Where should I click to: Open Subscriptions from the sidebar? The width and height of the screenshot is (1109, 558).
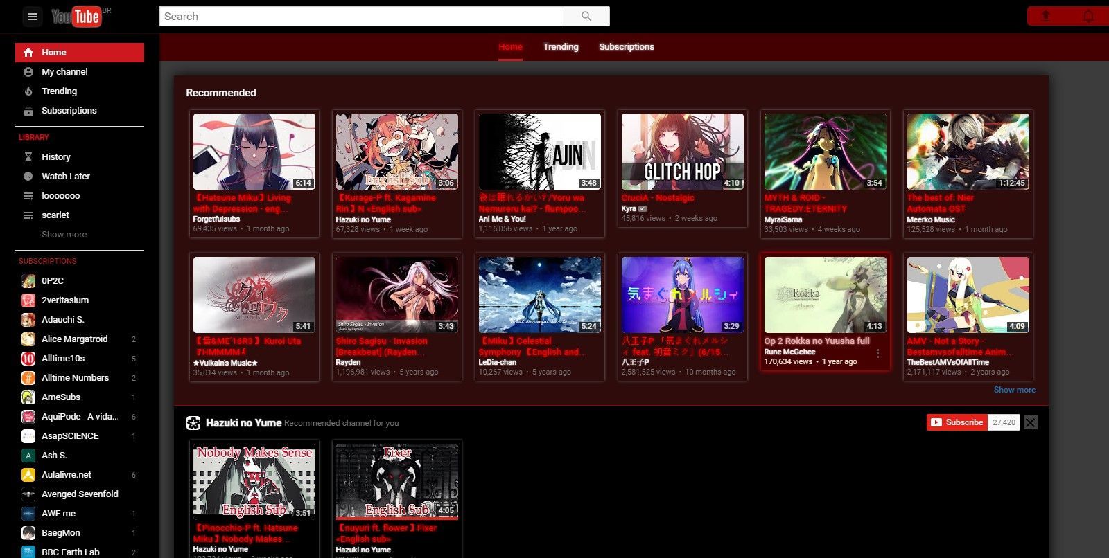click(80, 111)
